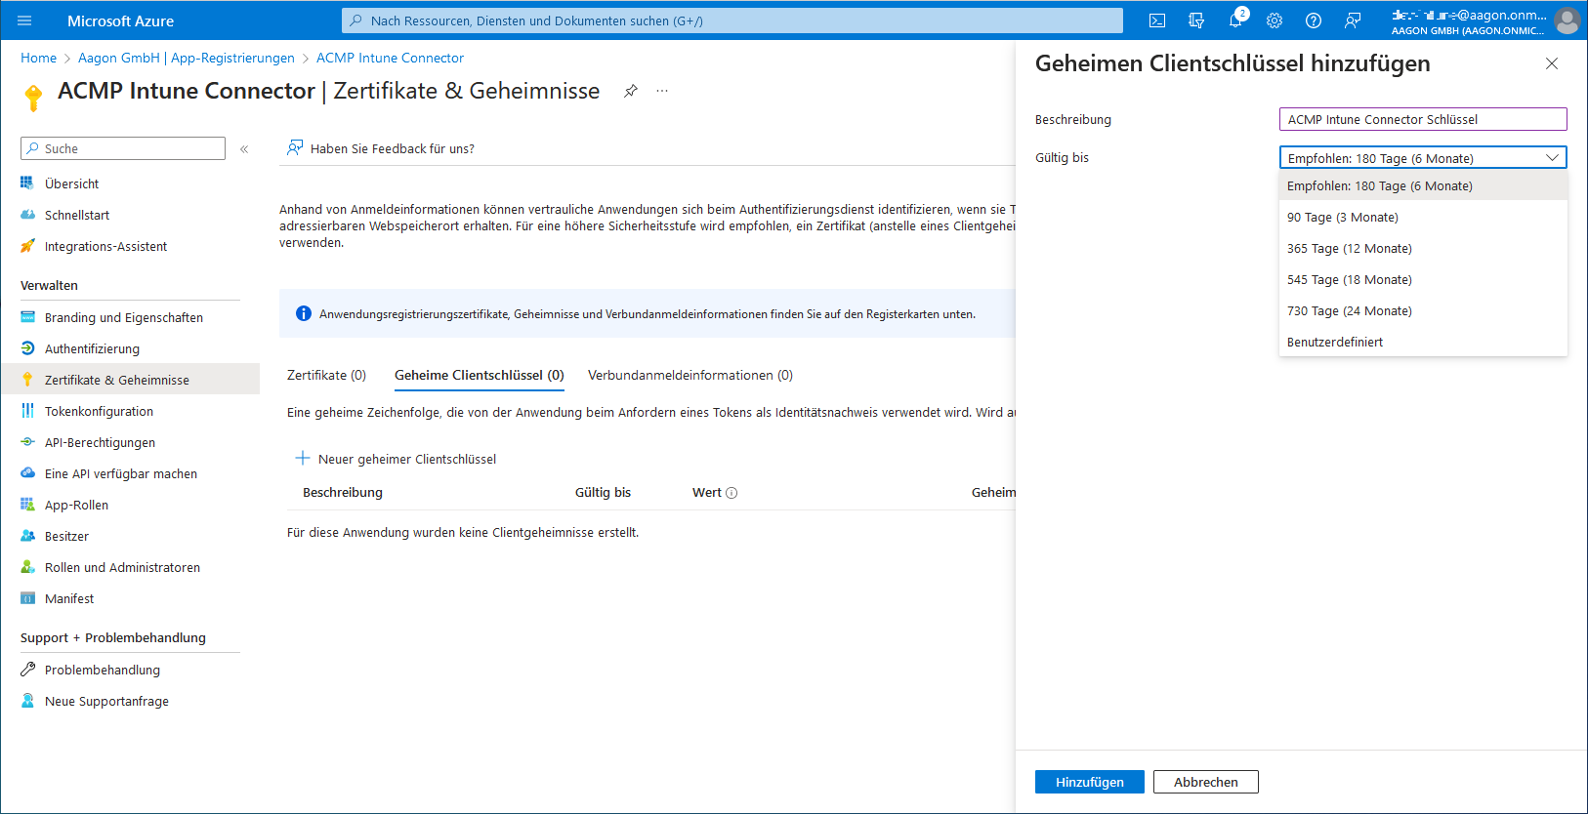Image resolution: width=1588 pixels, height=814 pixels.
Task: Open API-Berechtigungen in the sidebar
Action: [100, 443]
